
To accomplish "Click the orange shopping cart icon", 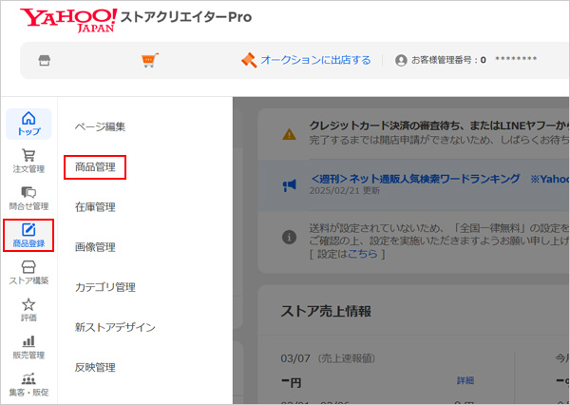I will point(150,60).
